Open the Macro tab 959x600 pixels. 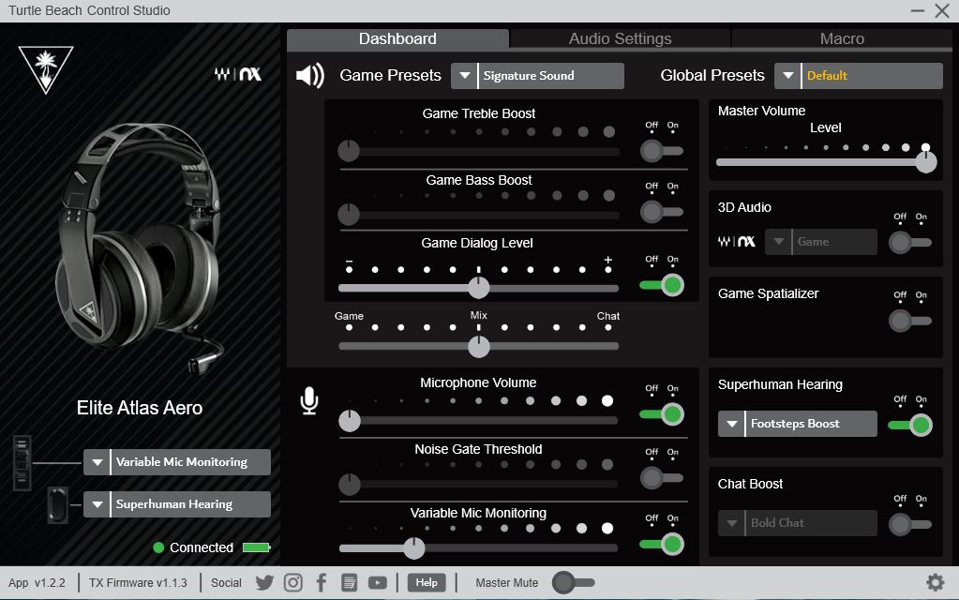(842, 38)
